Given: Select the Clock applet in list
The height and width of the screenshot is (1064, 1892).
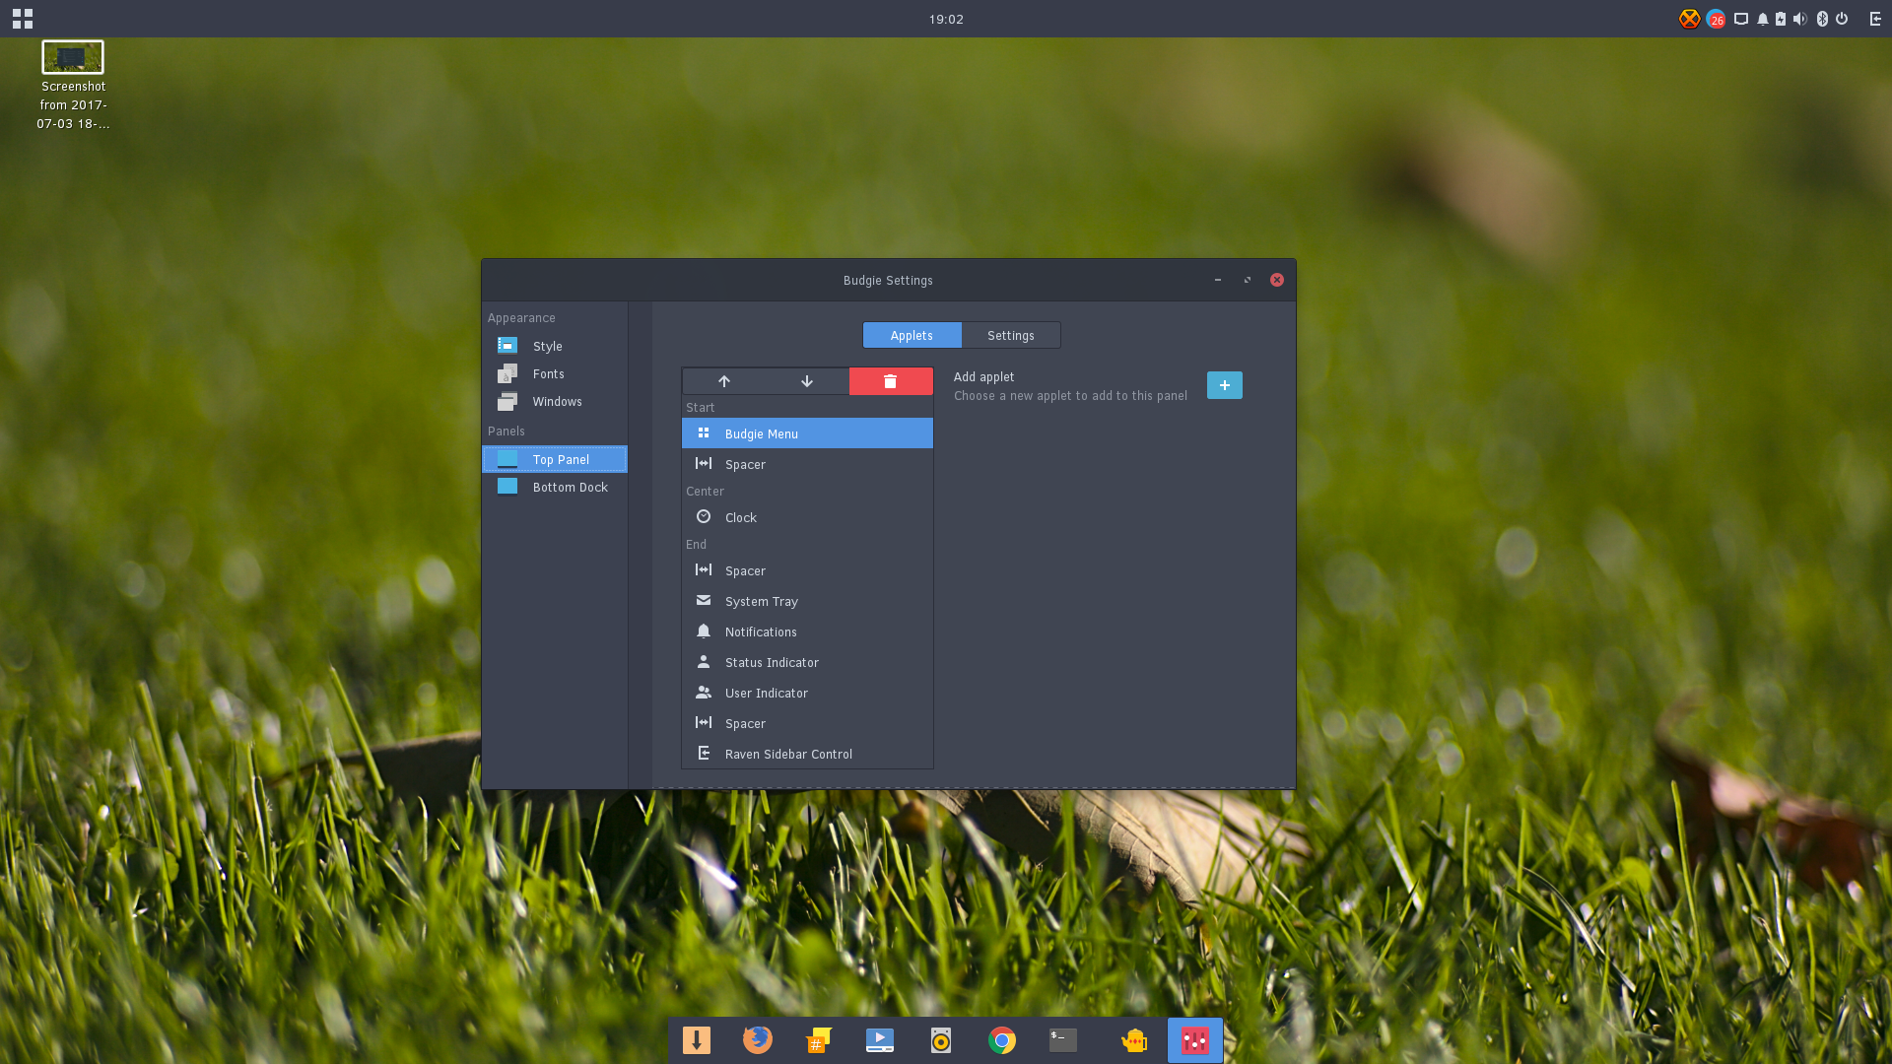Looking at the screenshot, I should click(807, 517).
